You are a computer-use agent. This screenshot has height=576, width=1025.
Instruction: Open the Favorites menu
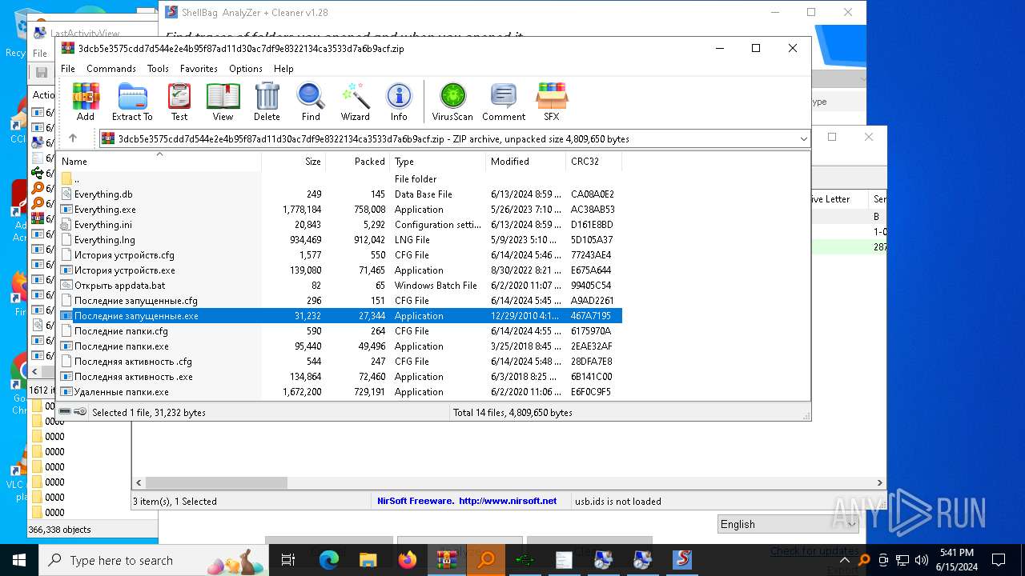199,69
